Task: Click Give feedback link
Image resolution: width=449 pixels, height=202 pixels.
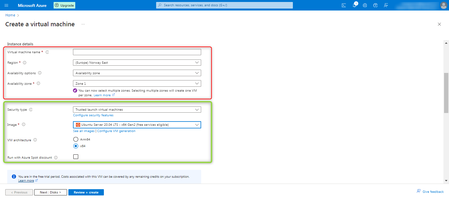Action: tap(430, 192)
